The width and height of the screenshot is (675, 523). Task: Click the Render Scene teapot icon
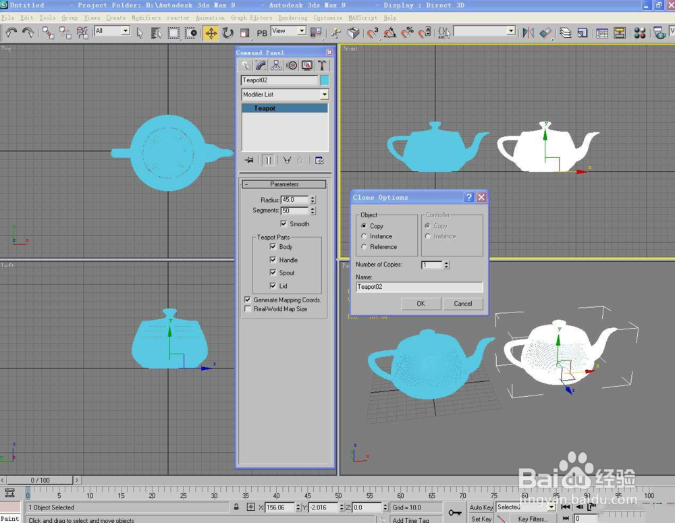click(659, 32)
